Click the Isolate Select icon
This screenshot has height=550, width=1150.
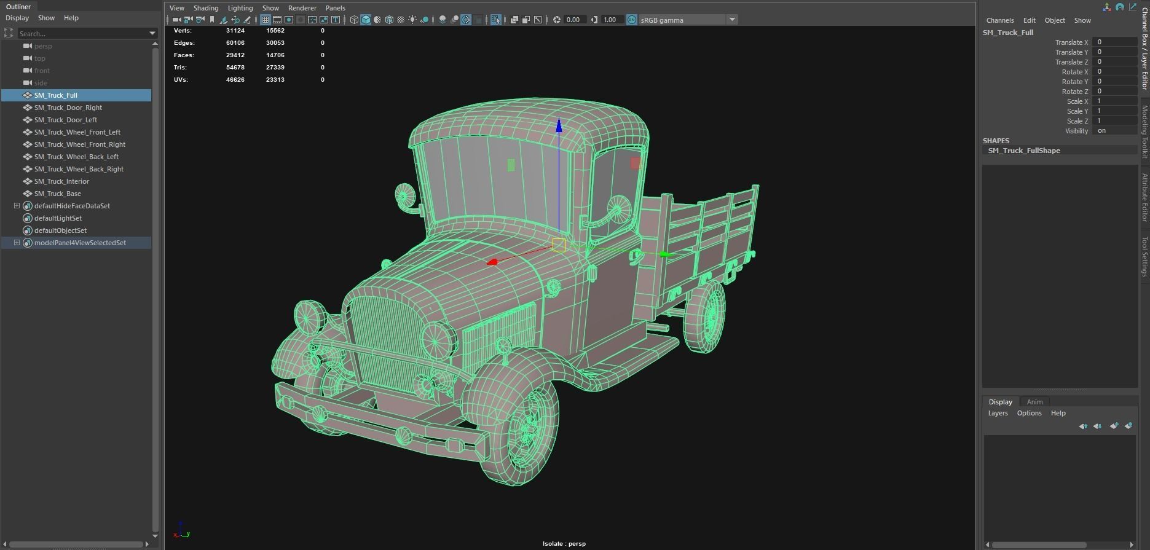pos(495,20)
